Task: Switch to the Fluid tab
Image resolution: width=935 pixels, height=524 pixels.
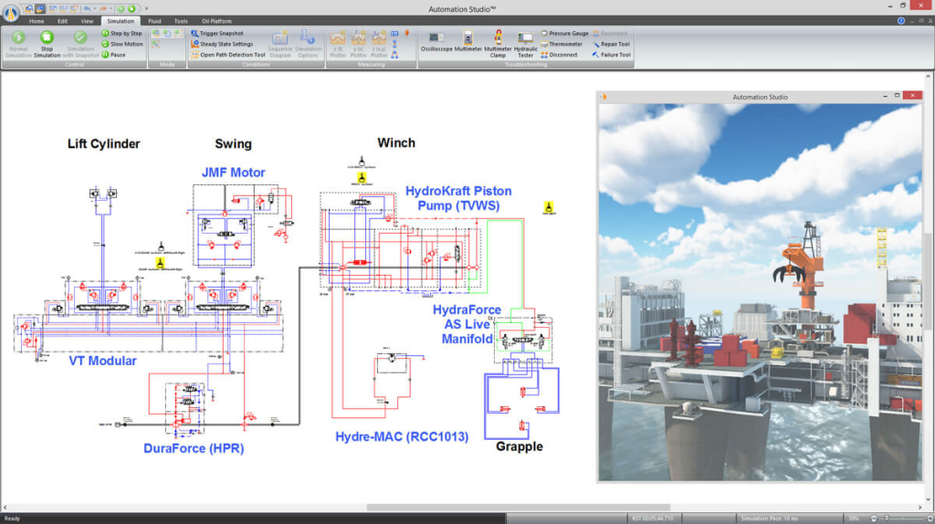Action: [x=154, y=21]
